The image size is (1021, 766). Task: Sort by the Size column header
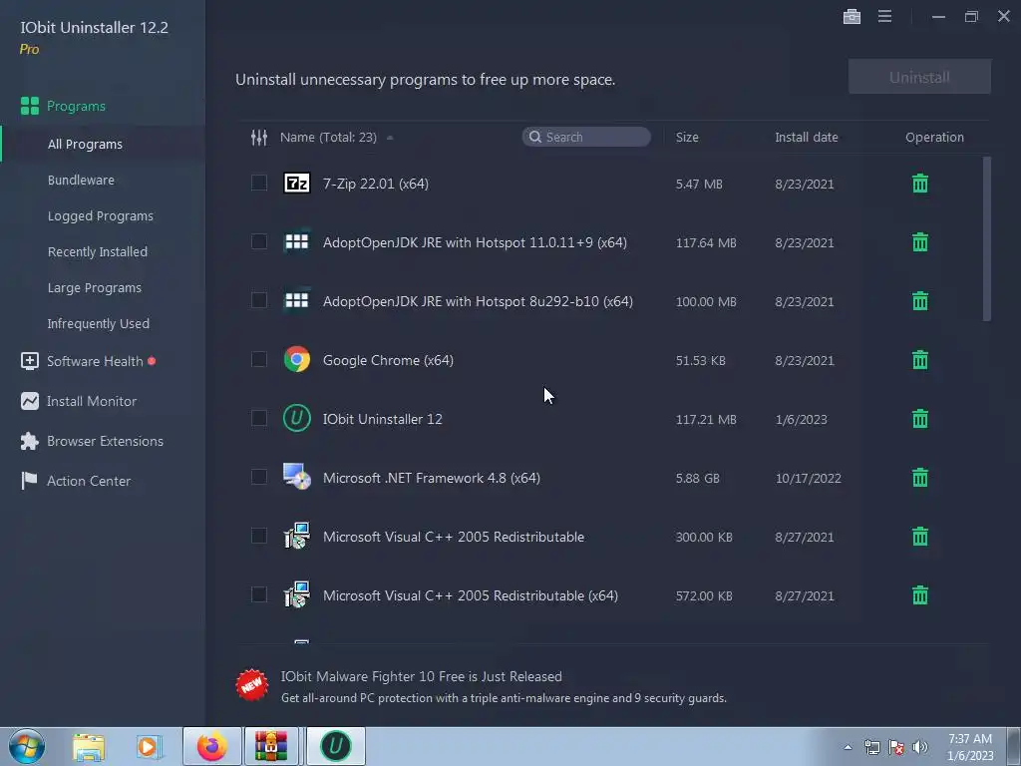click(687, 137)
